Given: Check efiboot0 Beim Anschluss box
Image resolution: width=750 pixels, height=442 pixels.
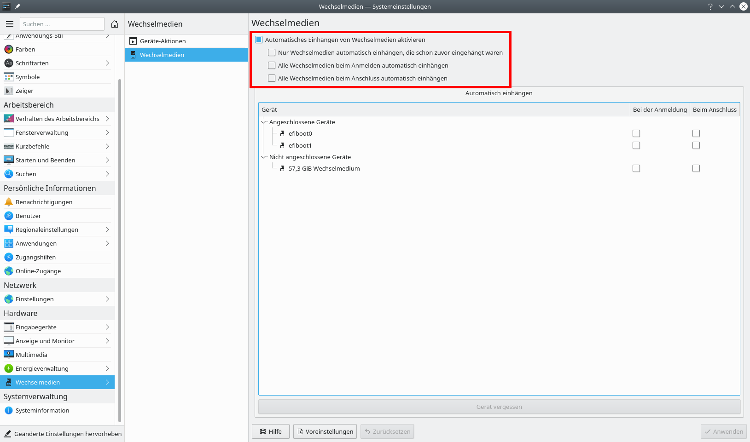Looking at the screenshot, I should (x=696, y=133).
